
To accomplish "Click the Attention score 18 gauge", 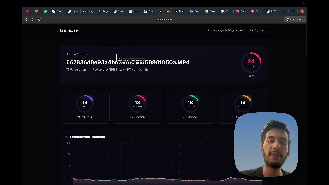I will [85, 104].
